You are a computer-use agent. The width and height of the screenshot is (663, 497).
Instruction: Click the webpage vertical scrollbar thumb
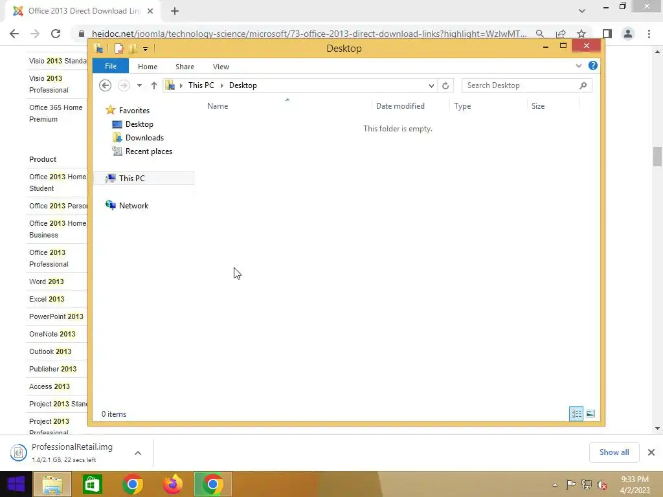pos(657,157)
